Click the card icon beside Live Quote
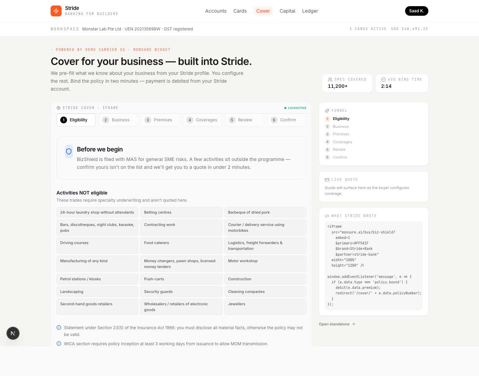 (327, 180)
